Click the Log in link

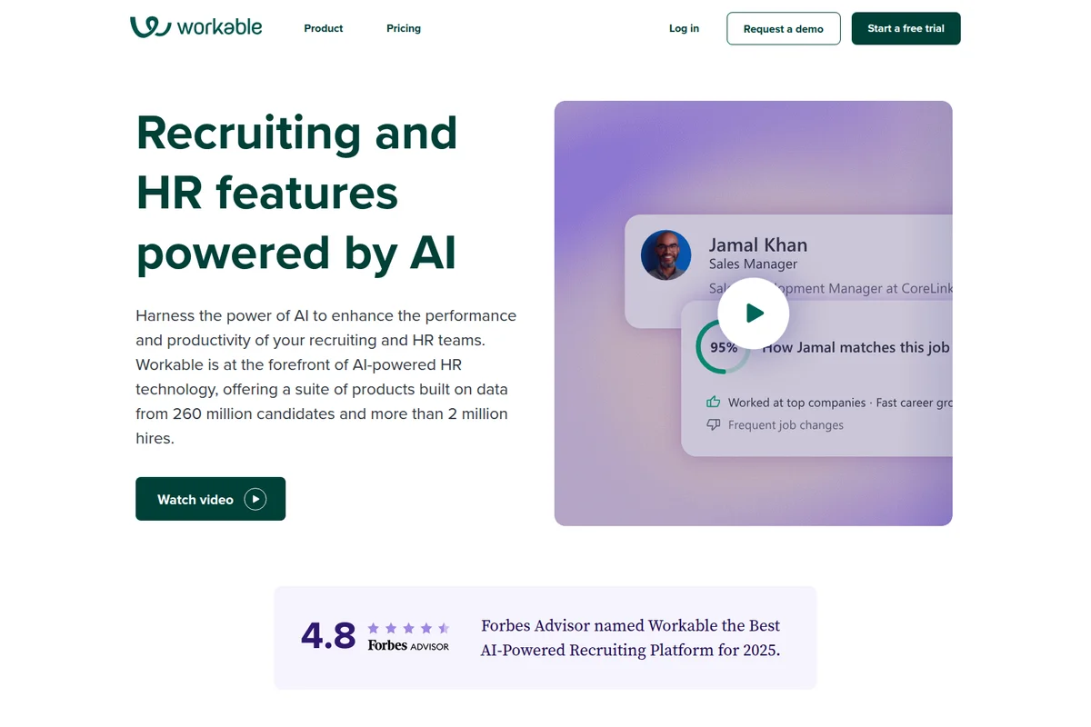coord(684,28)
